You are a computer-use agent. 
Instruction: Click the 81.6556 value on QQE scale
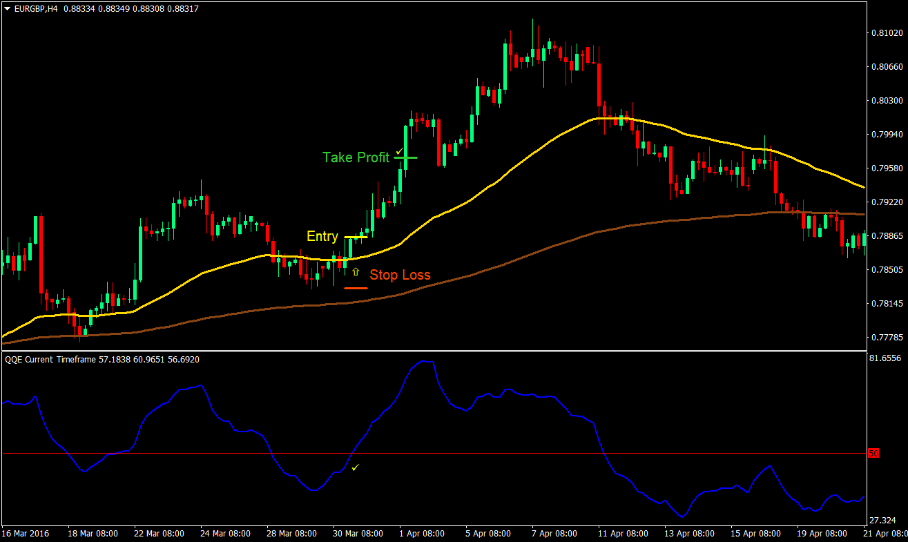coord(886,358)
